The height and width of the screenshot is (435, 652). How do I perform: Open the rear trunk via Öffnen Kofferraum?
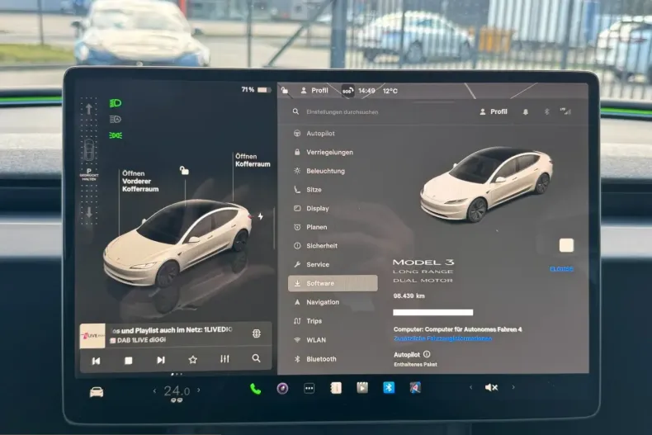click(x=253, y=160)
